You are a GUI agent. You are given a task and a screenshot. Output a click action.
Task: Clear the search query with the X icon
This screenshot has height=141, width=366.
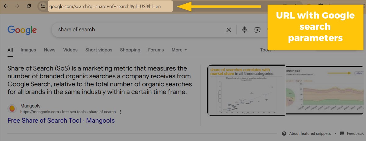(x=228, y=30)
